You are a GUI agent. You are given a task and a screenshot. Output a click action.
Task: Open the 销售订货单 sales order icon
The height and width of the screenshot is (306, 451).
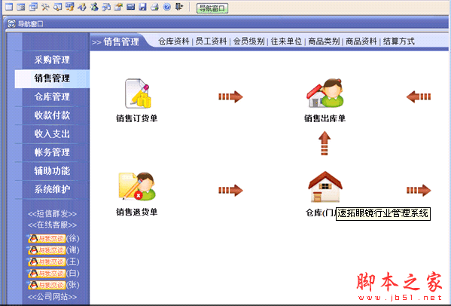(138, 93)
